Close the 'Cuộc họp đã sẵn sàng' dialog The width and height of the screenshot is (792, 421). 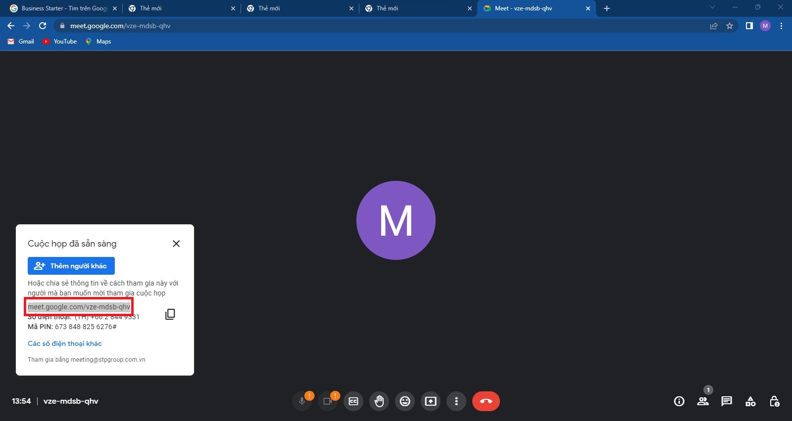click(x=176, y=244)
